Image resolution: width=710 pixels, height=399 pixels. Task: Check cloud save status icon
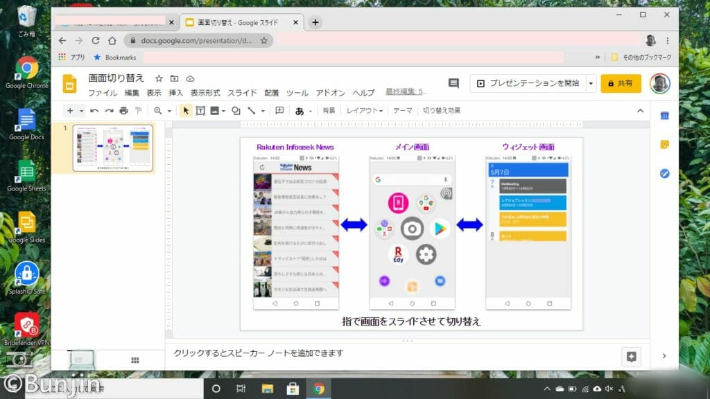pos(190,79)
